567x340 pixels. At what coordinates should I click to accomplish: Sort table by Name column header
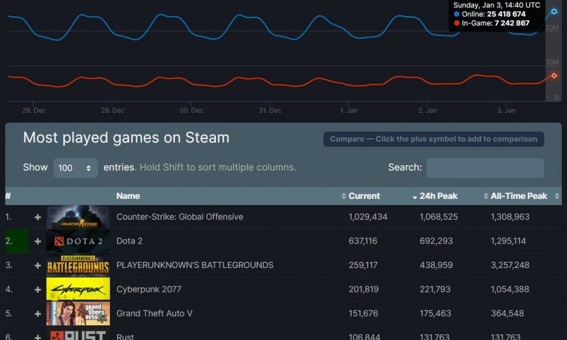(128, 196)
